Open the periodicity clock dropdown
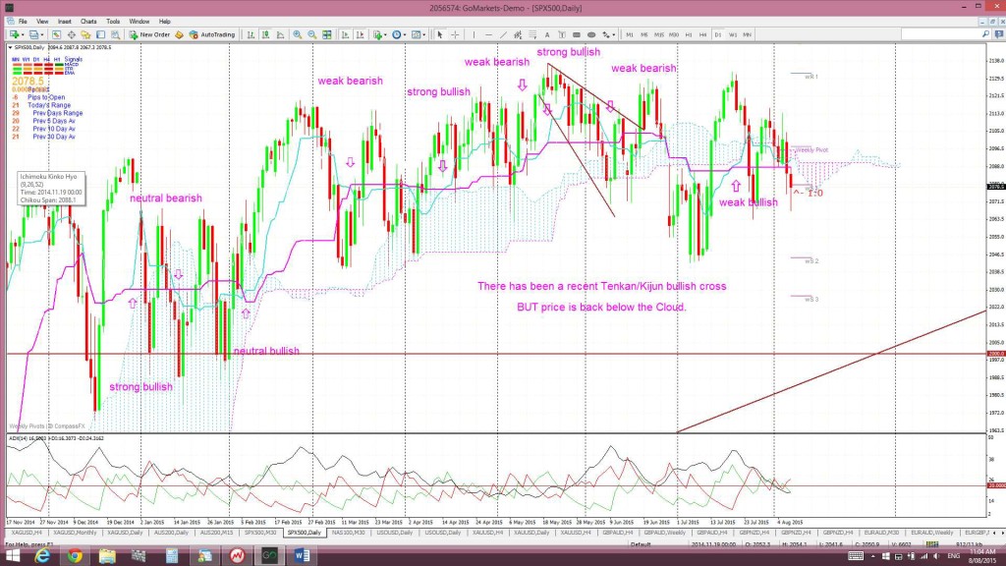Screen dimensions: 1006x566 coord(399,34)
